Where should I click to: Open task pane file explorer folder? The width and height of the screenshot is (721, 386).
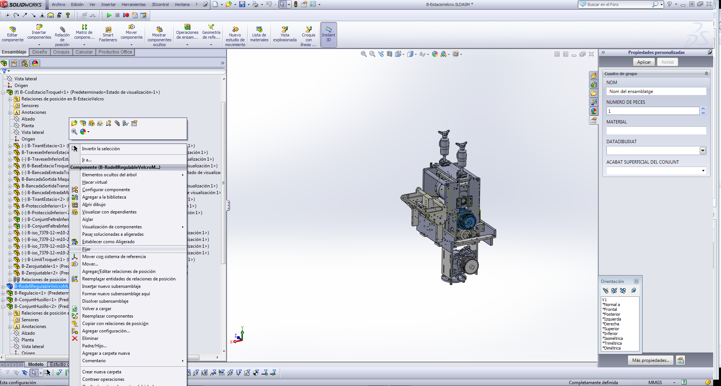[593, 93]
